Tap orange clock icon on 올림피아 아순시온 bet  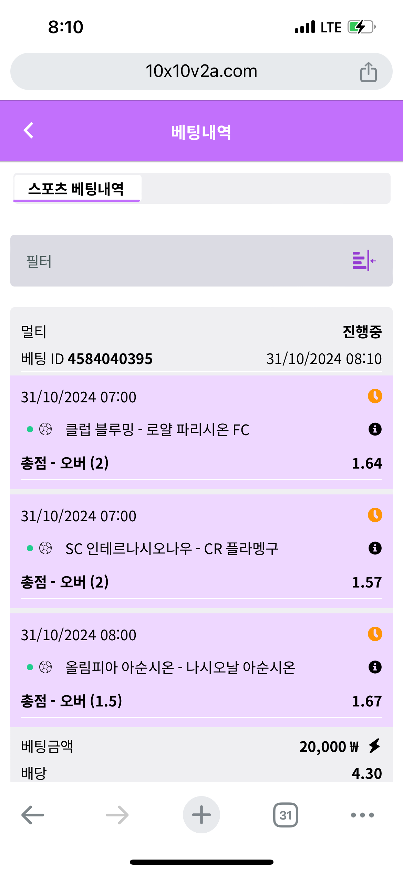coord(375,634)
